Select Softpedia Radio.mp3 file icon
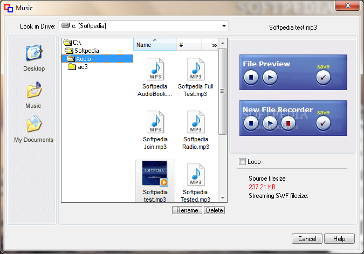The width and height of the screenshot is (364, 254). pos(196,122)
